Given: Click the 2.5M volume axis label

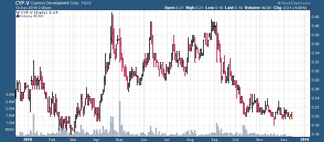Looking at the screenshot, I should click(x=10, y=102).
